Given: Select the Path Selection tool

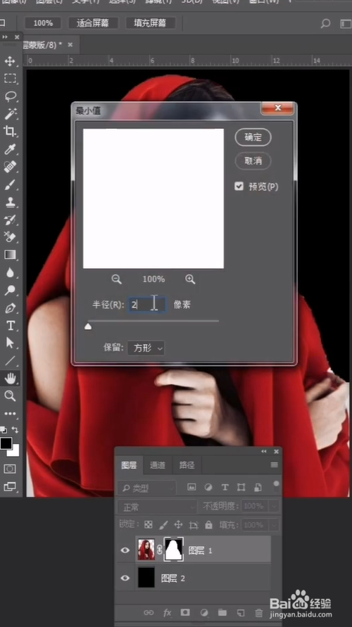Looking at the screenshot, I should click(x=10, y=343).
